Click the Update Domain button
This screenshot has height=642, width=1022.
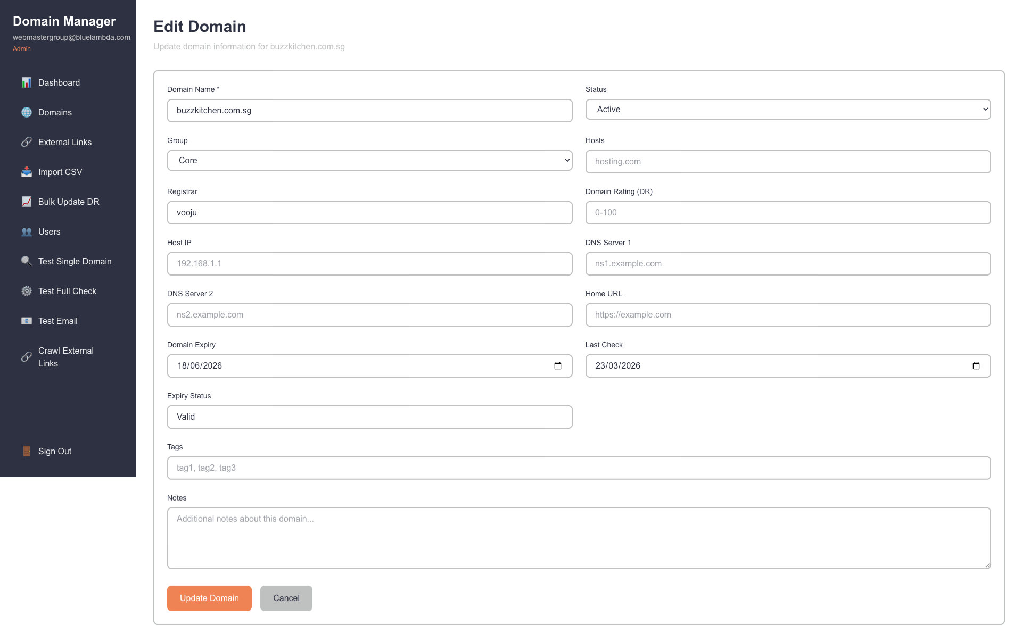point(209,598)
